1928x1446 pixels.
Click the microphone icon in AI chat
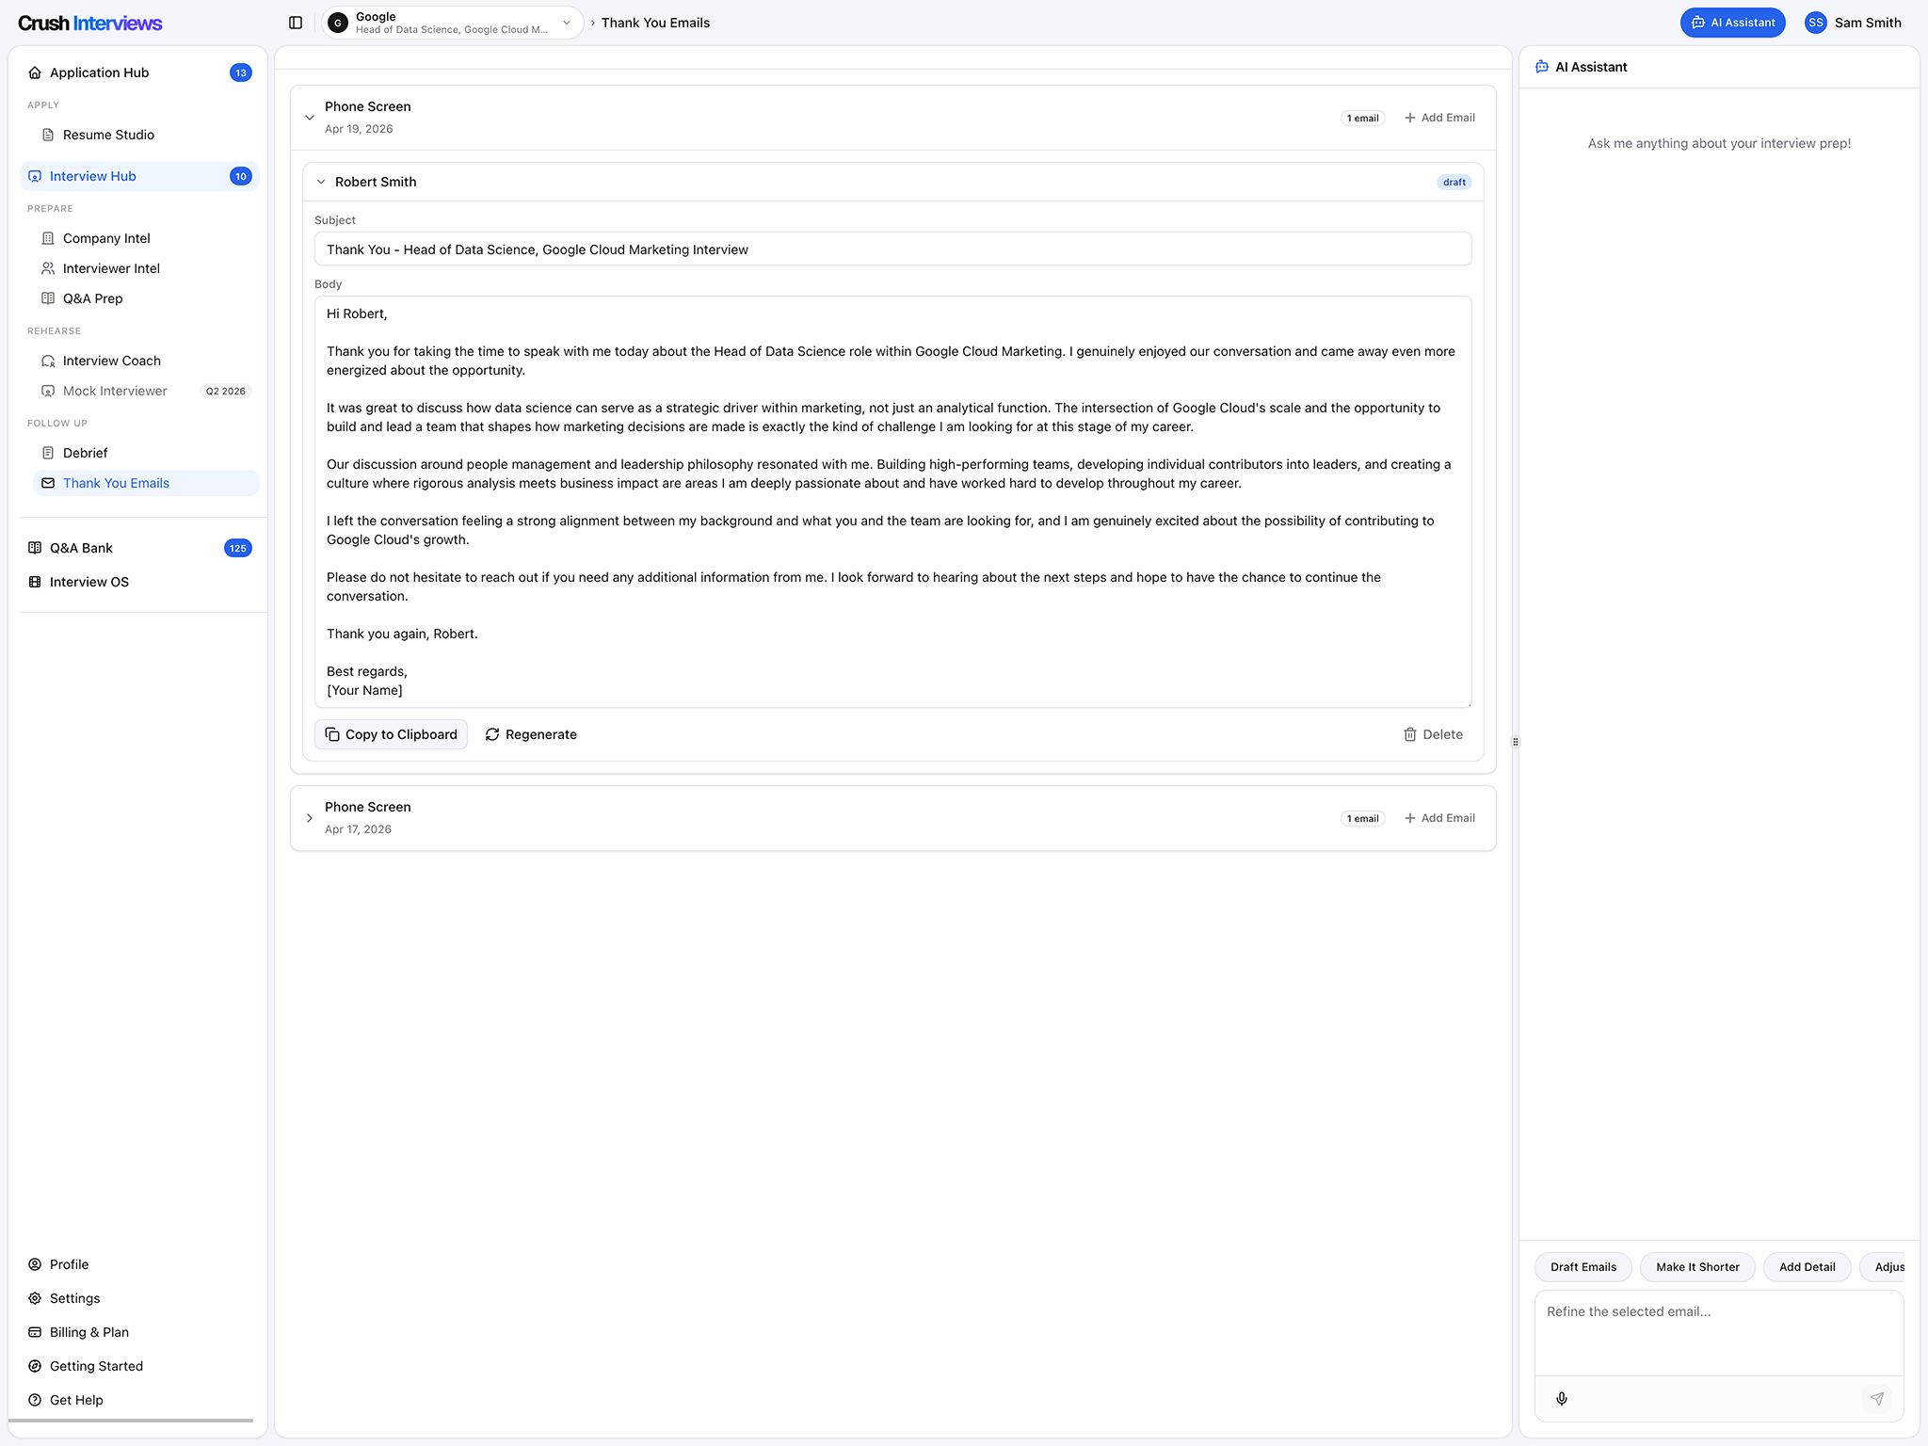(1562, 1399)
